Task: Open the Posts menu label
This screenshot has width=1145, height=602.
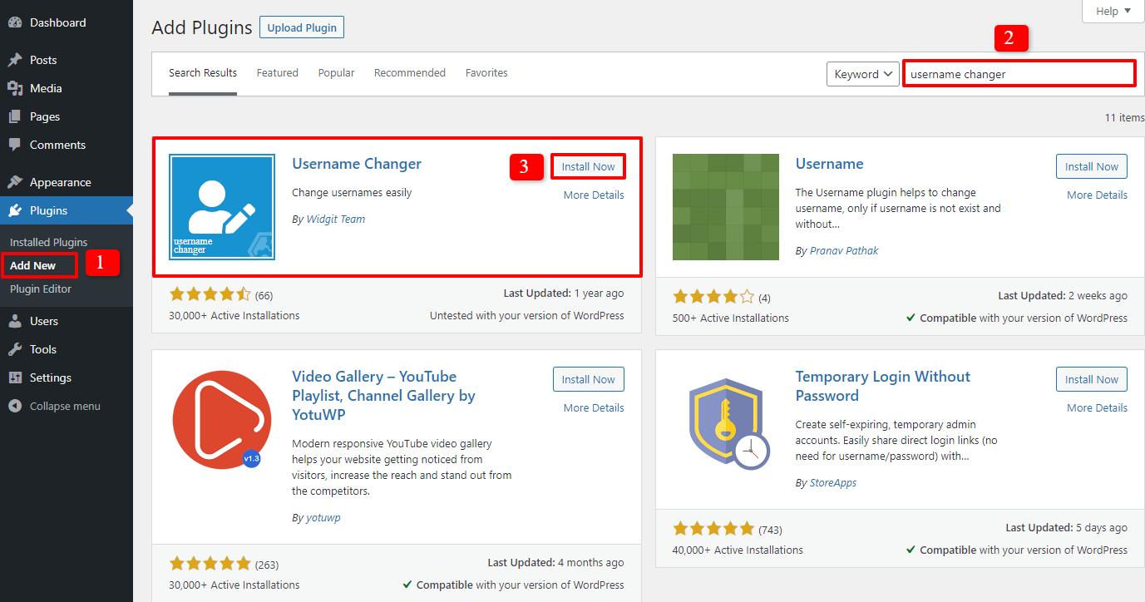Action: click(43, 60)
